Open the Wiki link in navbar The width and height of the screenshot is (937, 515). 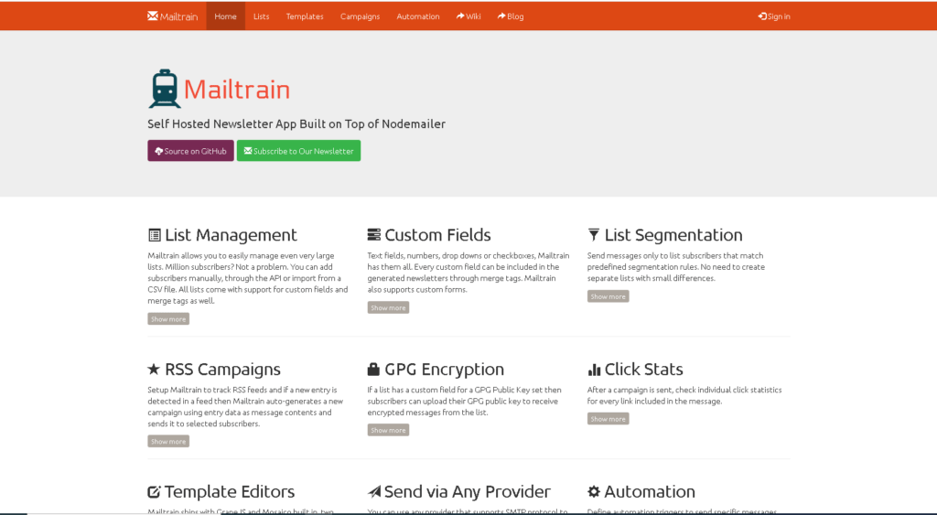point(468,16)
